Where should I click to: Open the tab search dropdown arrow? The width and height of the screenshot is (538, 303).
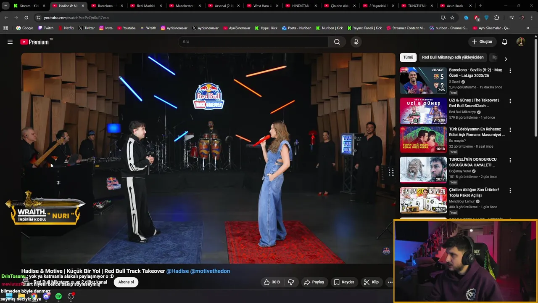[5, 6]
